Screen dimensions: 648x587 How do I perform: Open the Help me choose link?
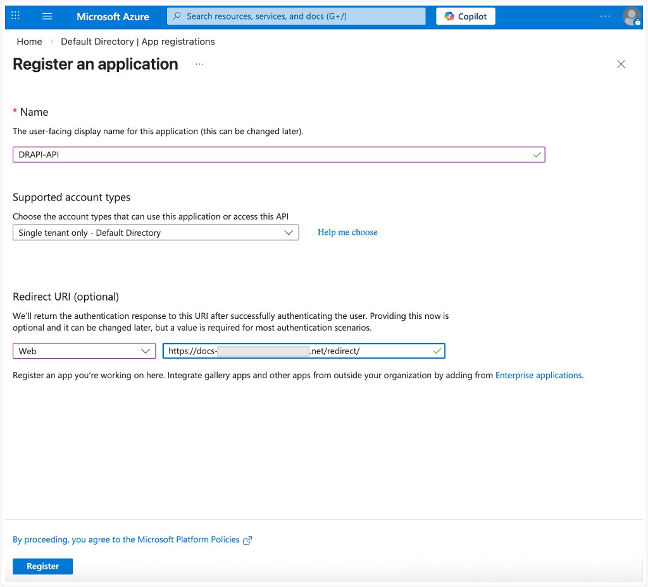pos(347,232)
